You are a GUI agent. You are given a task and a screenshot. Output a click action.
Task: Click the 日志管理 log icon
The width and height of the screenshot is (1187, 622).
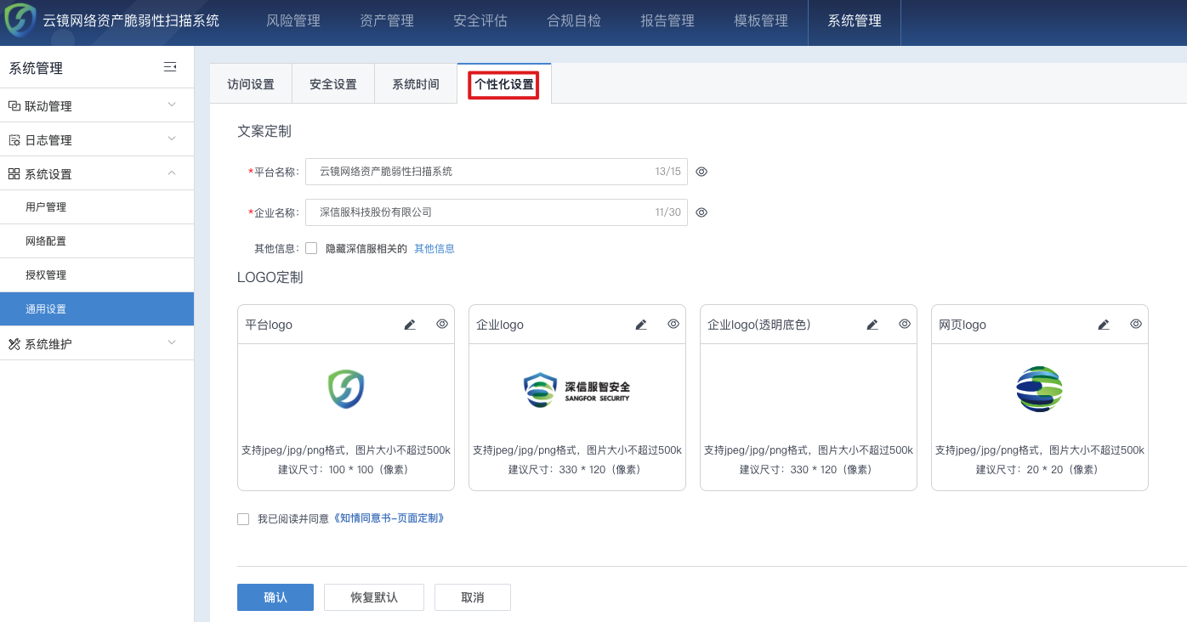point(14,140)
